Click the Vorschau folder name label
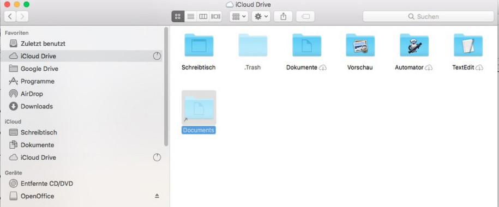This screenshot has height=207, width=499. pyautogui.click(x=360, y=68)
